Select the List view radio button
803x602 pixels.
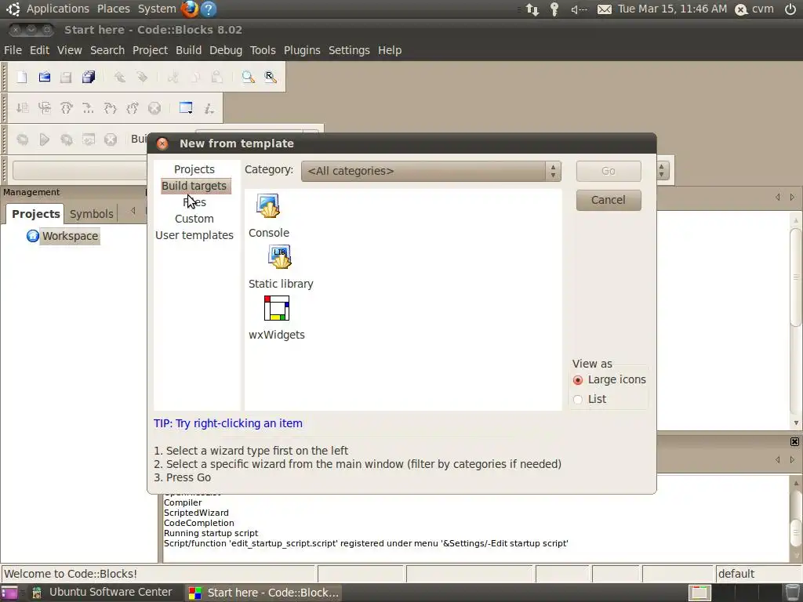[578, 399]
